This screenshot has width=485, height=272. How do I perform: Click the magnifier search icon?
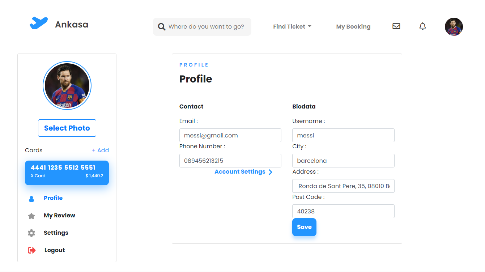tap(162, 27)
